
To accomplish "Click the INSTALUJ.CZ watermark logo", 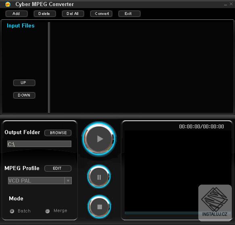I will 215,203.
